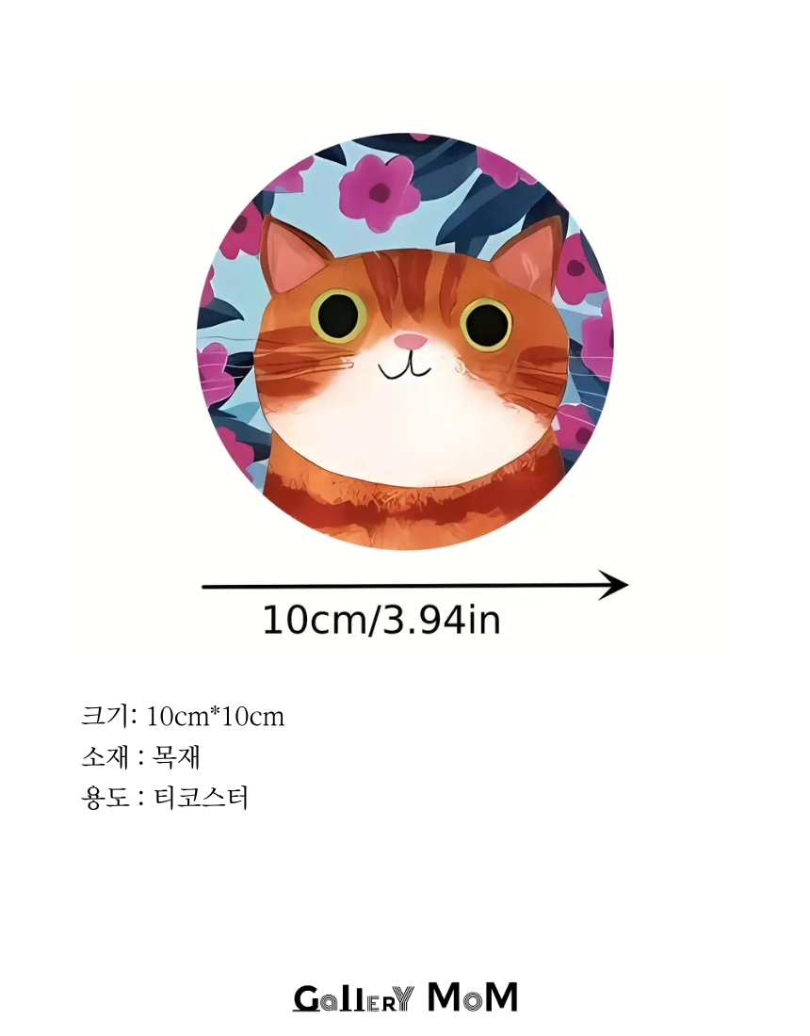This screenshot has height=1036, width=810.
Task: Click the cat's left eye
Action: click(339, 316)
